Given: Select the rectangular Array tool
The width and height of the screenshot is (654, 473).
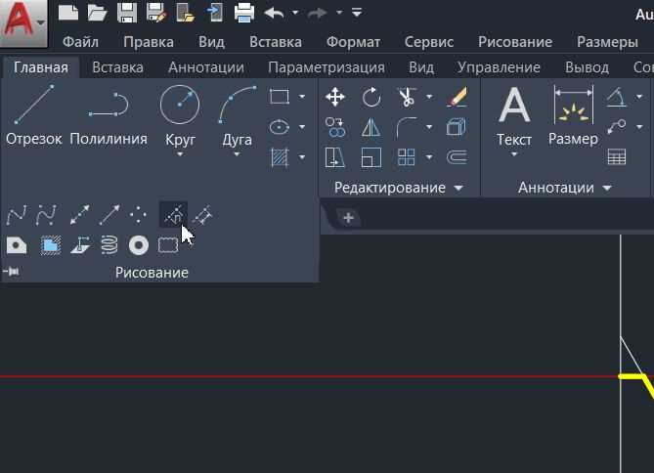Looking at the screenshot, I should [x=407, y=157].
